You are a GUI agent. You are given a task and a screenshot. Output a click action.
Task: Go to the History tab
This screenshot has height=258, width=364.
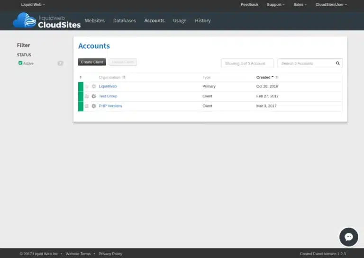[203, 21]
